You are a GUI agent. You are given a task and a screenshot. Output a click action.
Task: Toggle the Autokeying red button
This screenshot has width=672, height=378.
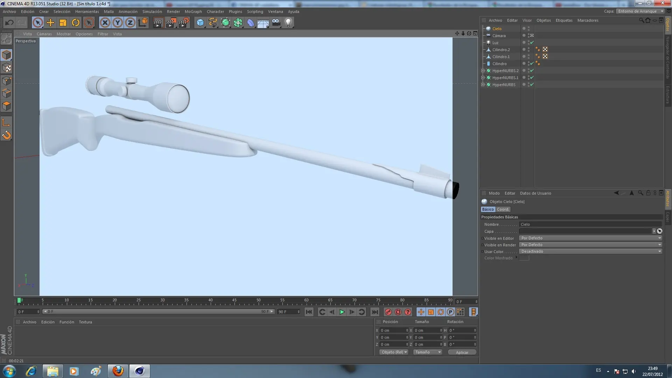tap(398, 312)
